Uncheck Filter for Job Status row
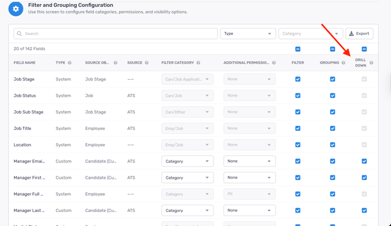The width and height of the screenshot is (391, 226). point(298,96)
